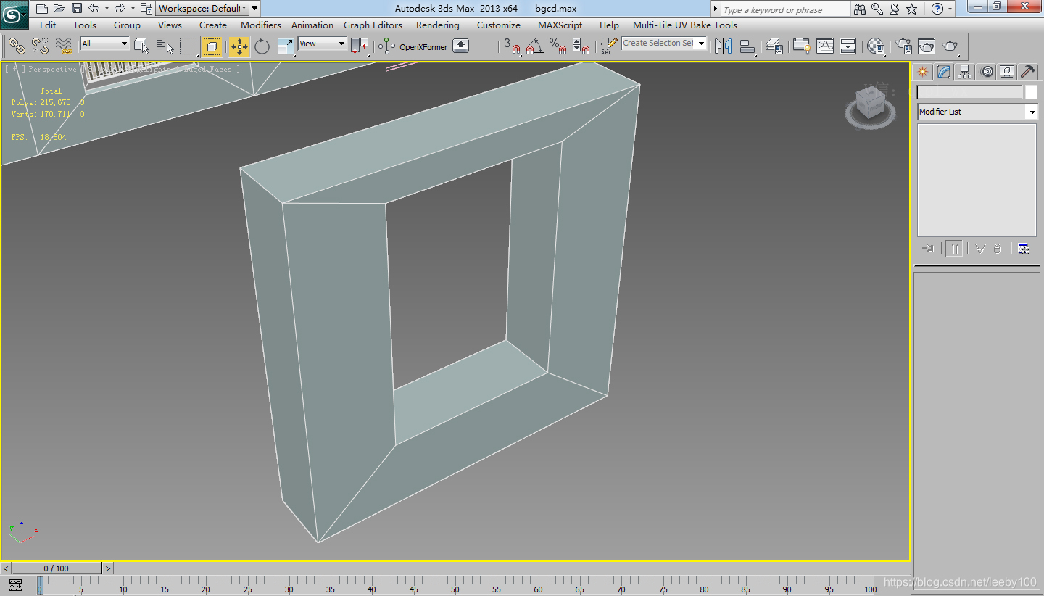The height and width of the screenshot is (596, 1044).
Task: Click the Favorites star icon
Action: pos(912,9)
